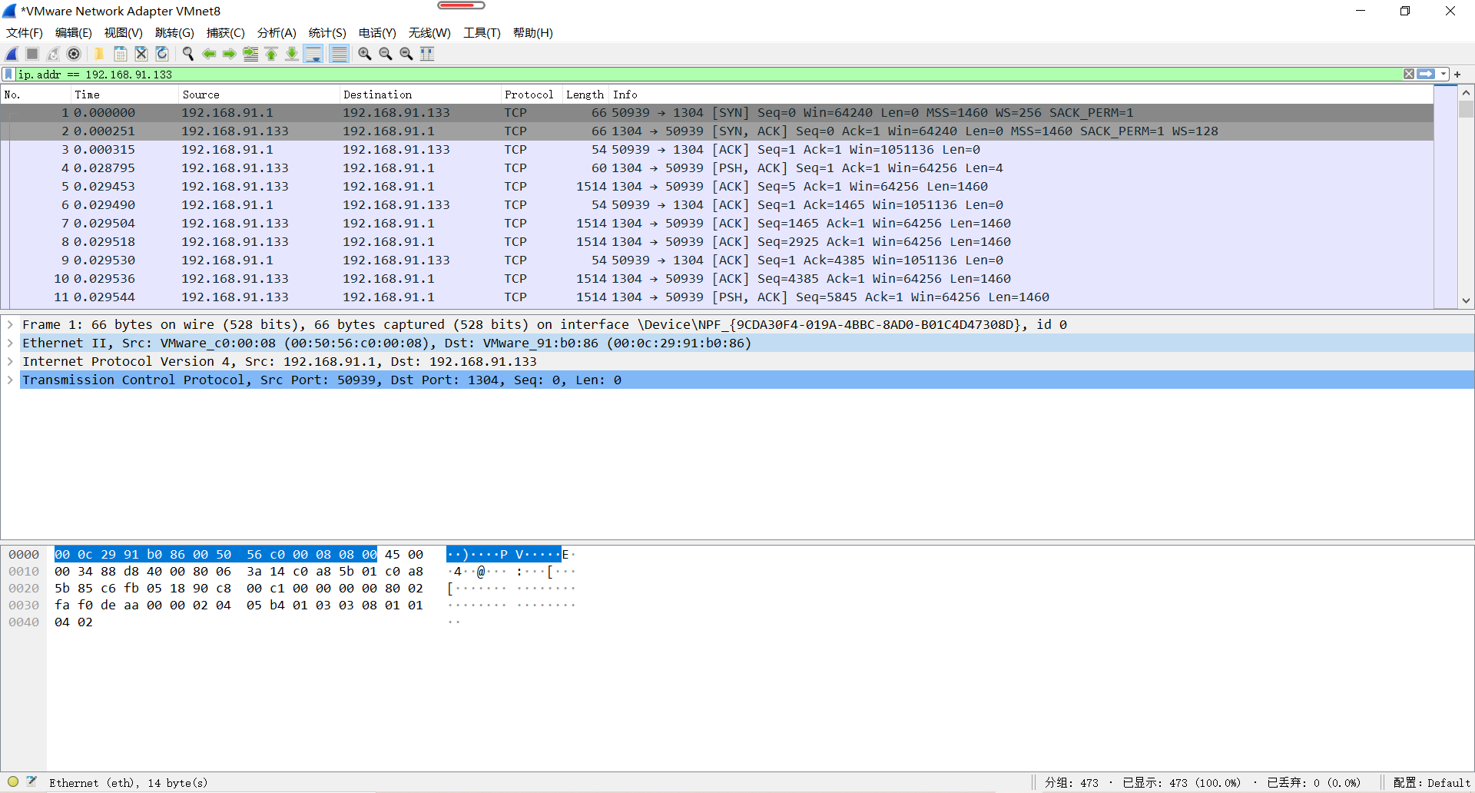Expand the Internet Protocol Version 4 row

pyautogui.click(x=10, y=362)
